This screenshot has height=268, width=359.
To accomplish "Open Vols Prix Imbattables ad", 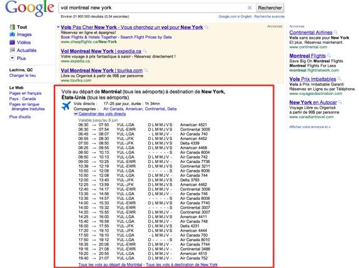I will point(313,79).
